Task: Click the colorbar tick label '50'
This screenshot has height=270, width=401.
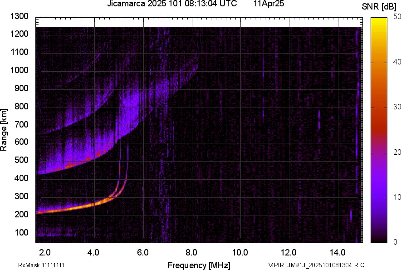Action: pos(397,17)
